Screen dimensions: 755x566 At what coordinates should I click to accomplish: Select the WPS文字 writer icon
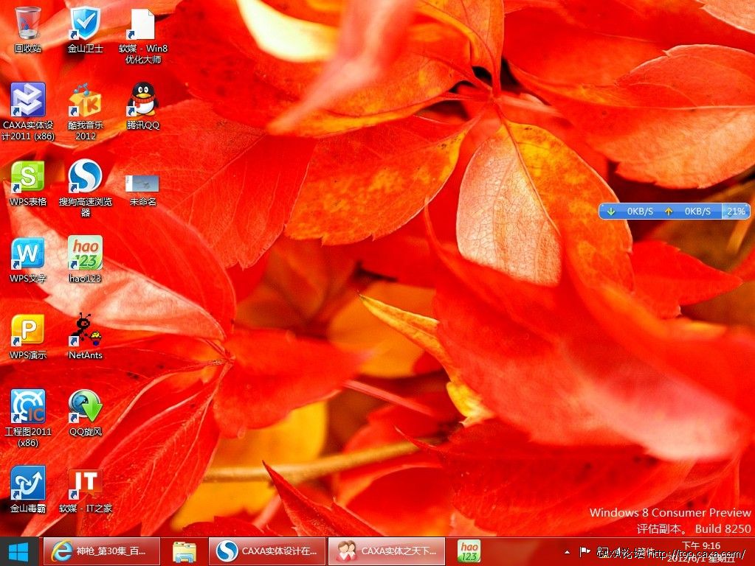(28, 254)
